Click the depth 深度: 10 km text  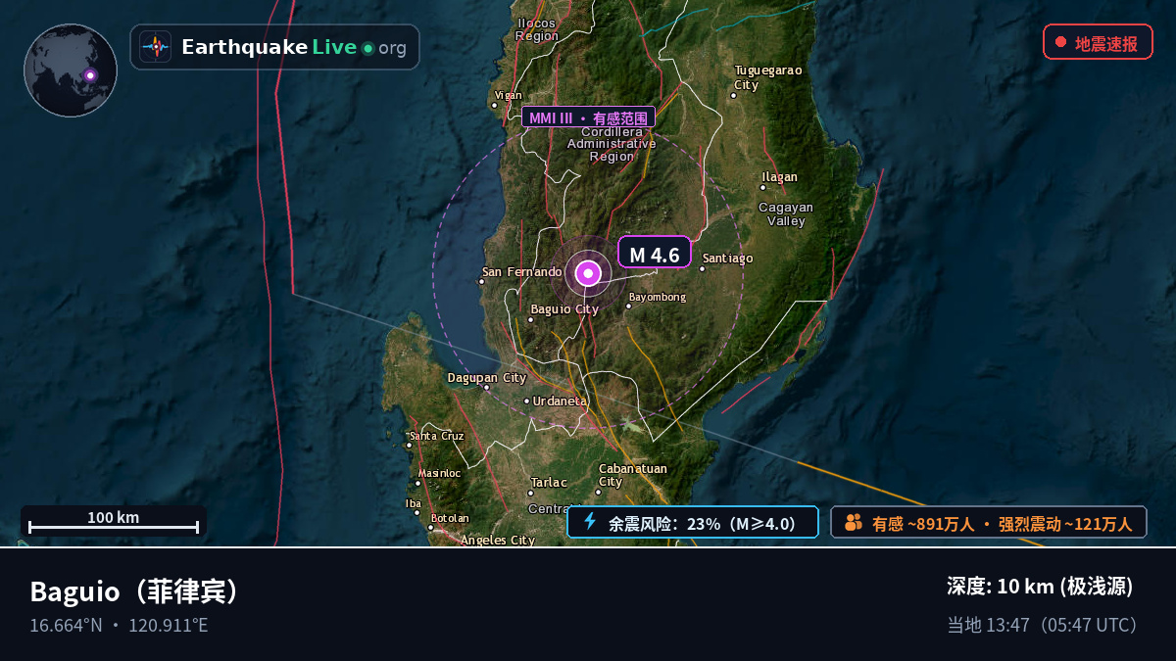coord(1040,587)
